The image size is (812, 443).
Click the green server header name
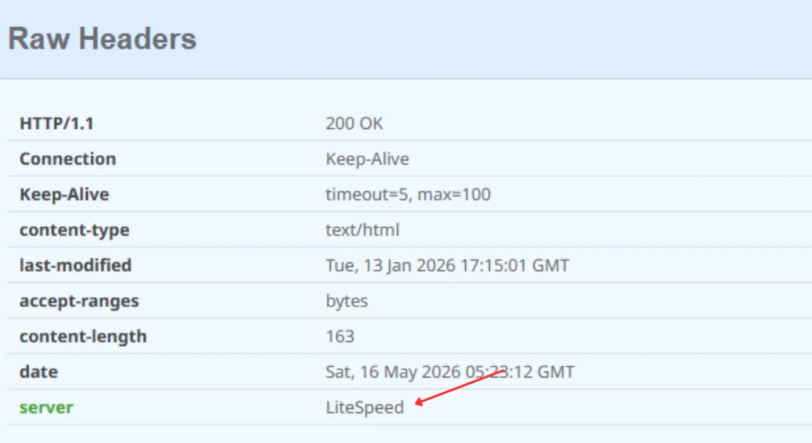tap(46, 407)
